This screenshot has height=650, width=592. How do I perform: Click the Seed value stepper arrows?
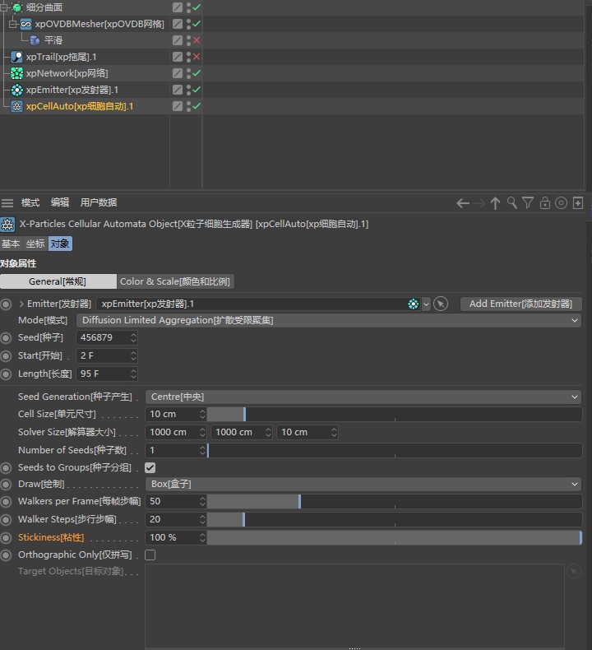(x=133, y=338)
